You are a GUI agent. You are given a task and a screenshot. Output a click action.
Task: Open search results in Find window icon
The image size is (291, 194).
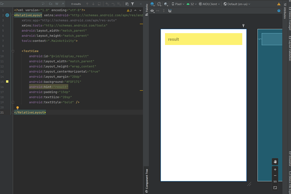tap(127, 4)
